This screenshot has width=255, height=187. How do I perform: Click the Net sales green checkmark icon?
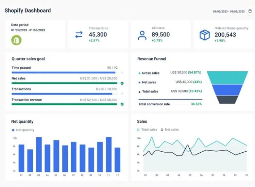(122, 83)
